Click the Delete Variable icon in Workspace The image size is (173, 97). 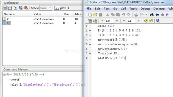[x=26, y=8]
